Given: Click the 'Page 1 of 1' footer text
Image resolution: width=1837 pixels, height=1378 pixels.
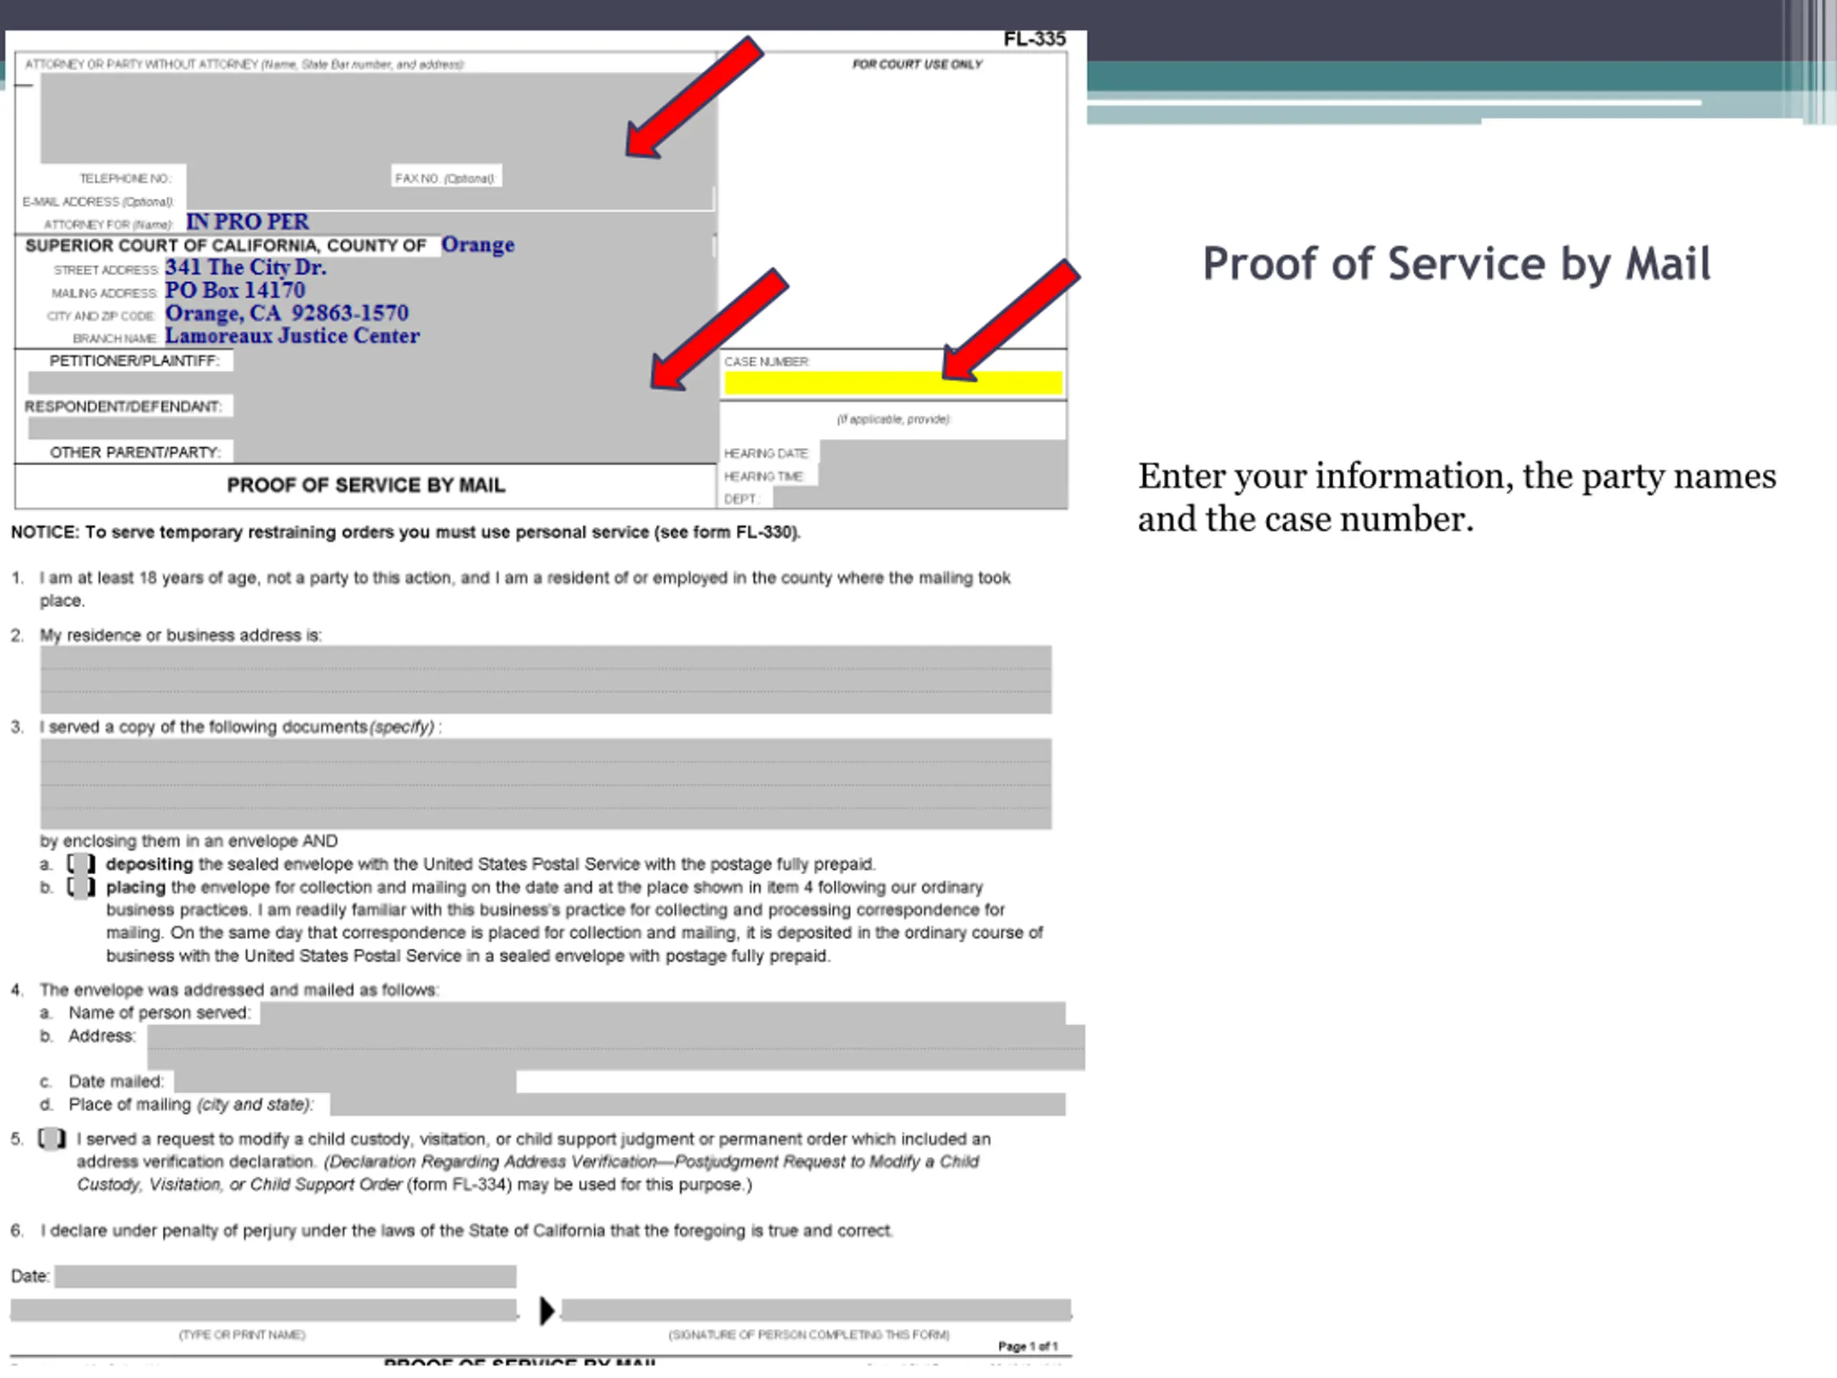Looking at the screenshot, I should coord(1028,1346).
